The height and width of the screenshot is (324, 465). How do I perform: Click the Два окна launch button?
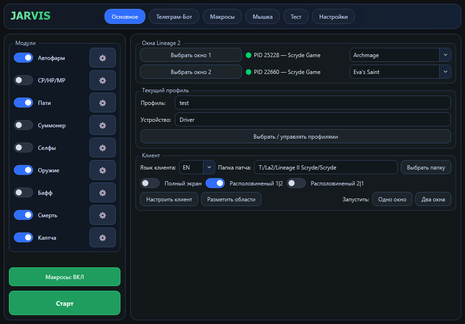click(433, 199)
